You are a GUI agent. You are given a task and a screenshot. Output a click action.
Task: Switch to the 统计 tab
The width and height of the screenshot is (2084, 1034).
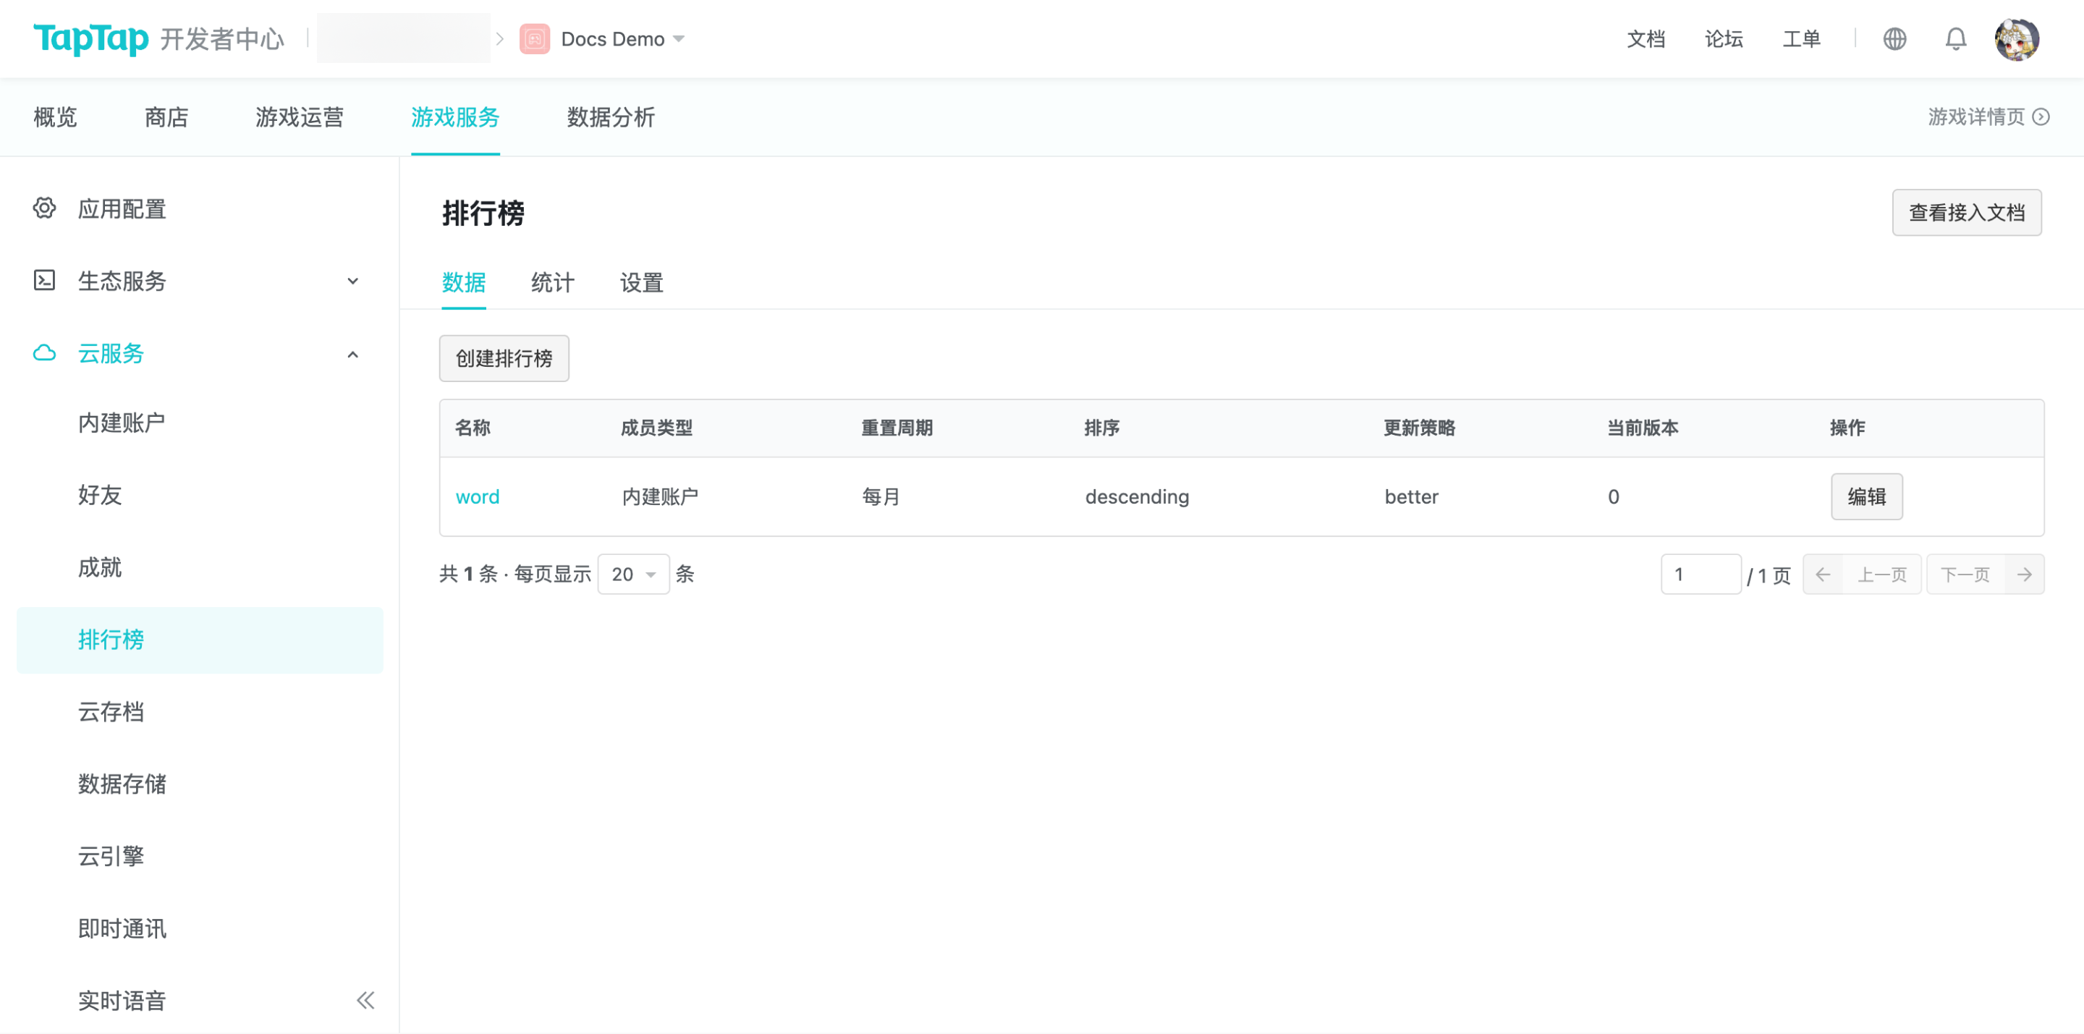pos(551,283)
